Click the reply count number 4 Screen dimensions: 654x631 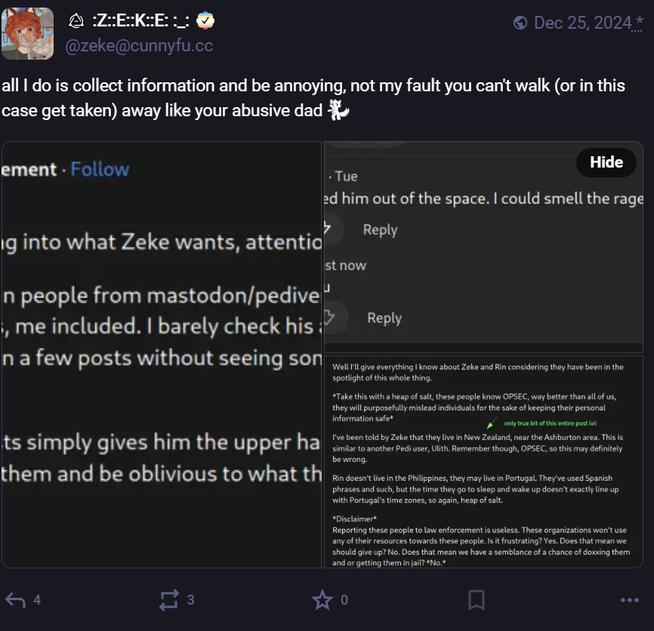pyautogui.click(x=37, y=600)
